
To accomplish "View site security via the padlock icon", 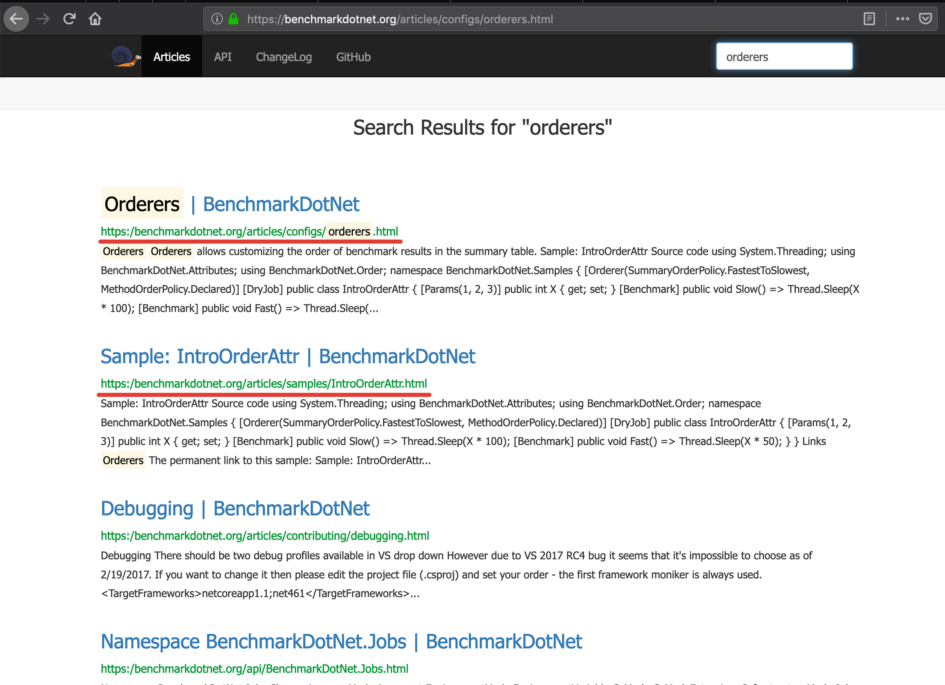I will pos(233,19).
